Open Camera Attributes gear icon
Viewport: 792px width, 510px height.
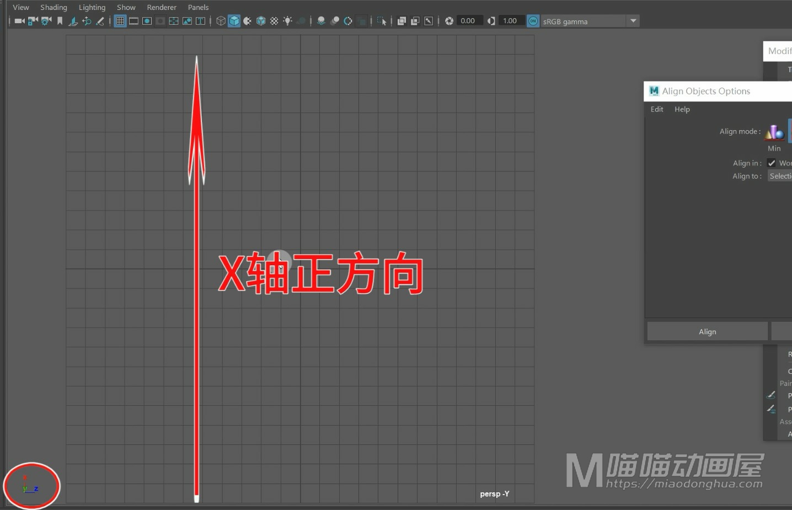pyautogui.click(x=46, y=21)
